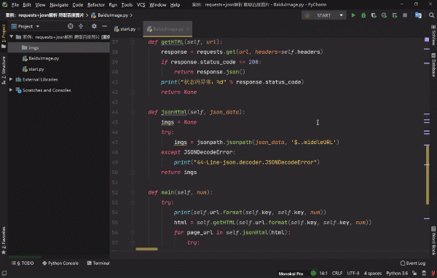Stop the running process with stop icon
This screenshot has height=278, width=437.
click(x=405, y=15)
